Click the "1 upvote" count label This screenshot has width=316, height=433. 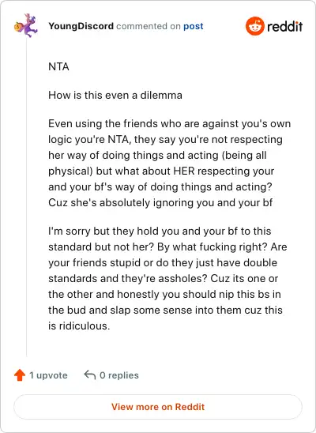tap(48, 375)
